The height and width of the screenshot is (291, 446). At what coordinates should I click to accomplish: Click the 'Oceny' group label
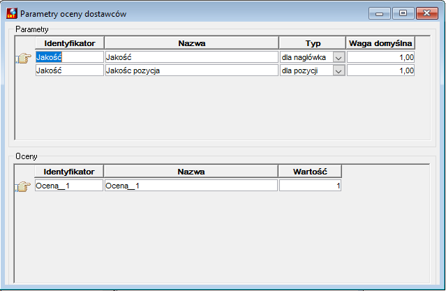click(x=26, y=156)
